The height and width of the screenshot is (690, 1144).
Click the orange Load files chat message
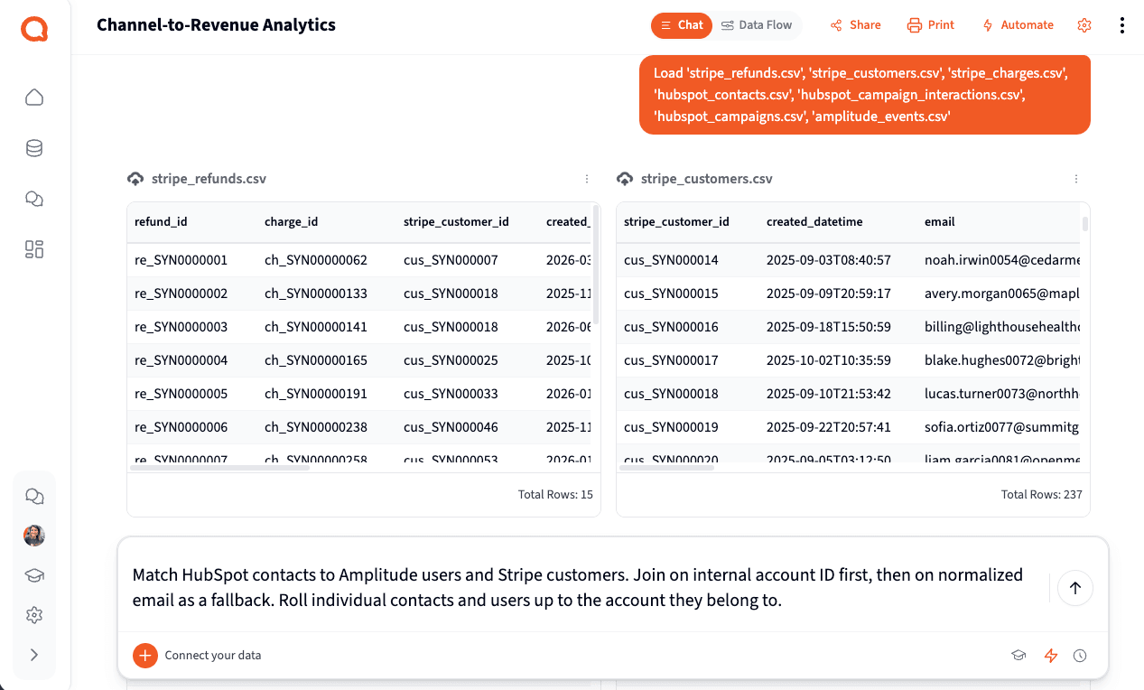pyautogui.click(x=865, y=95)
